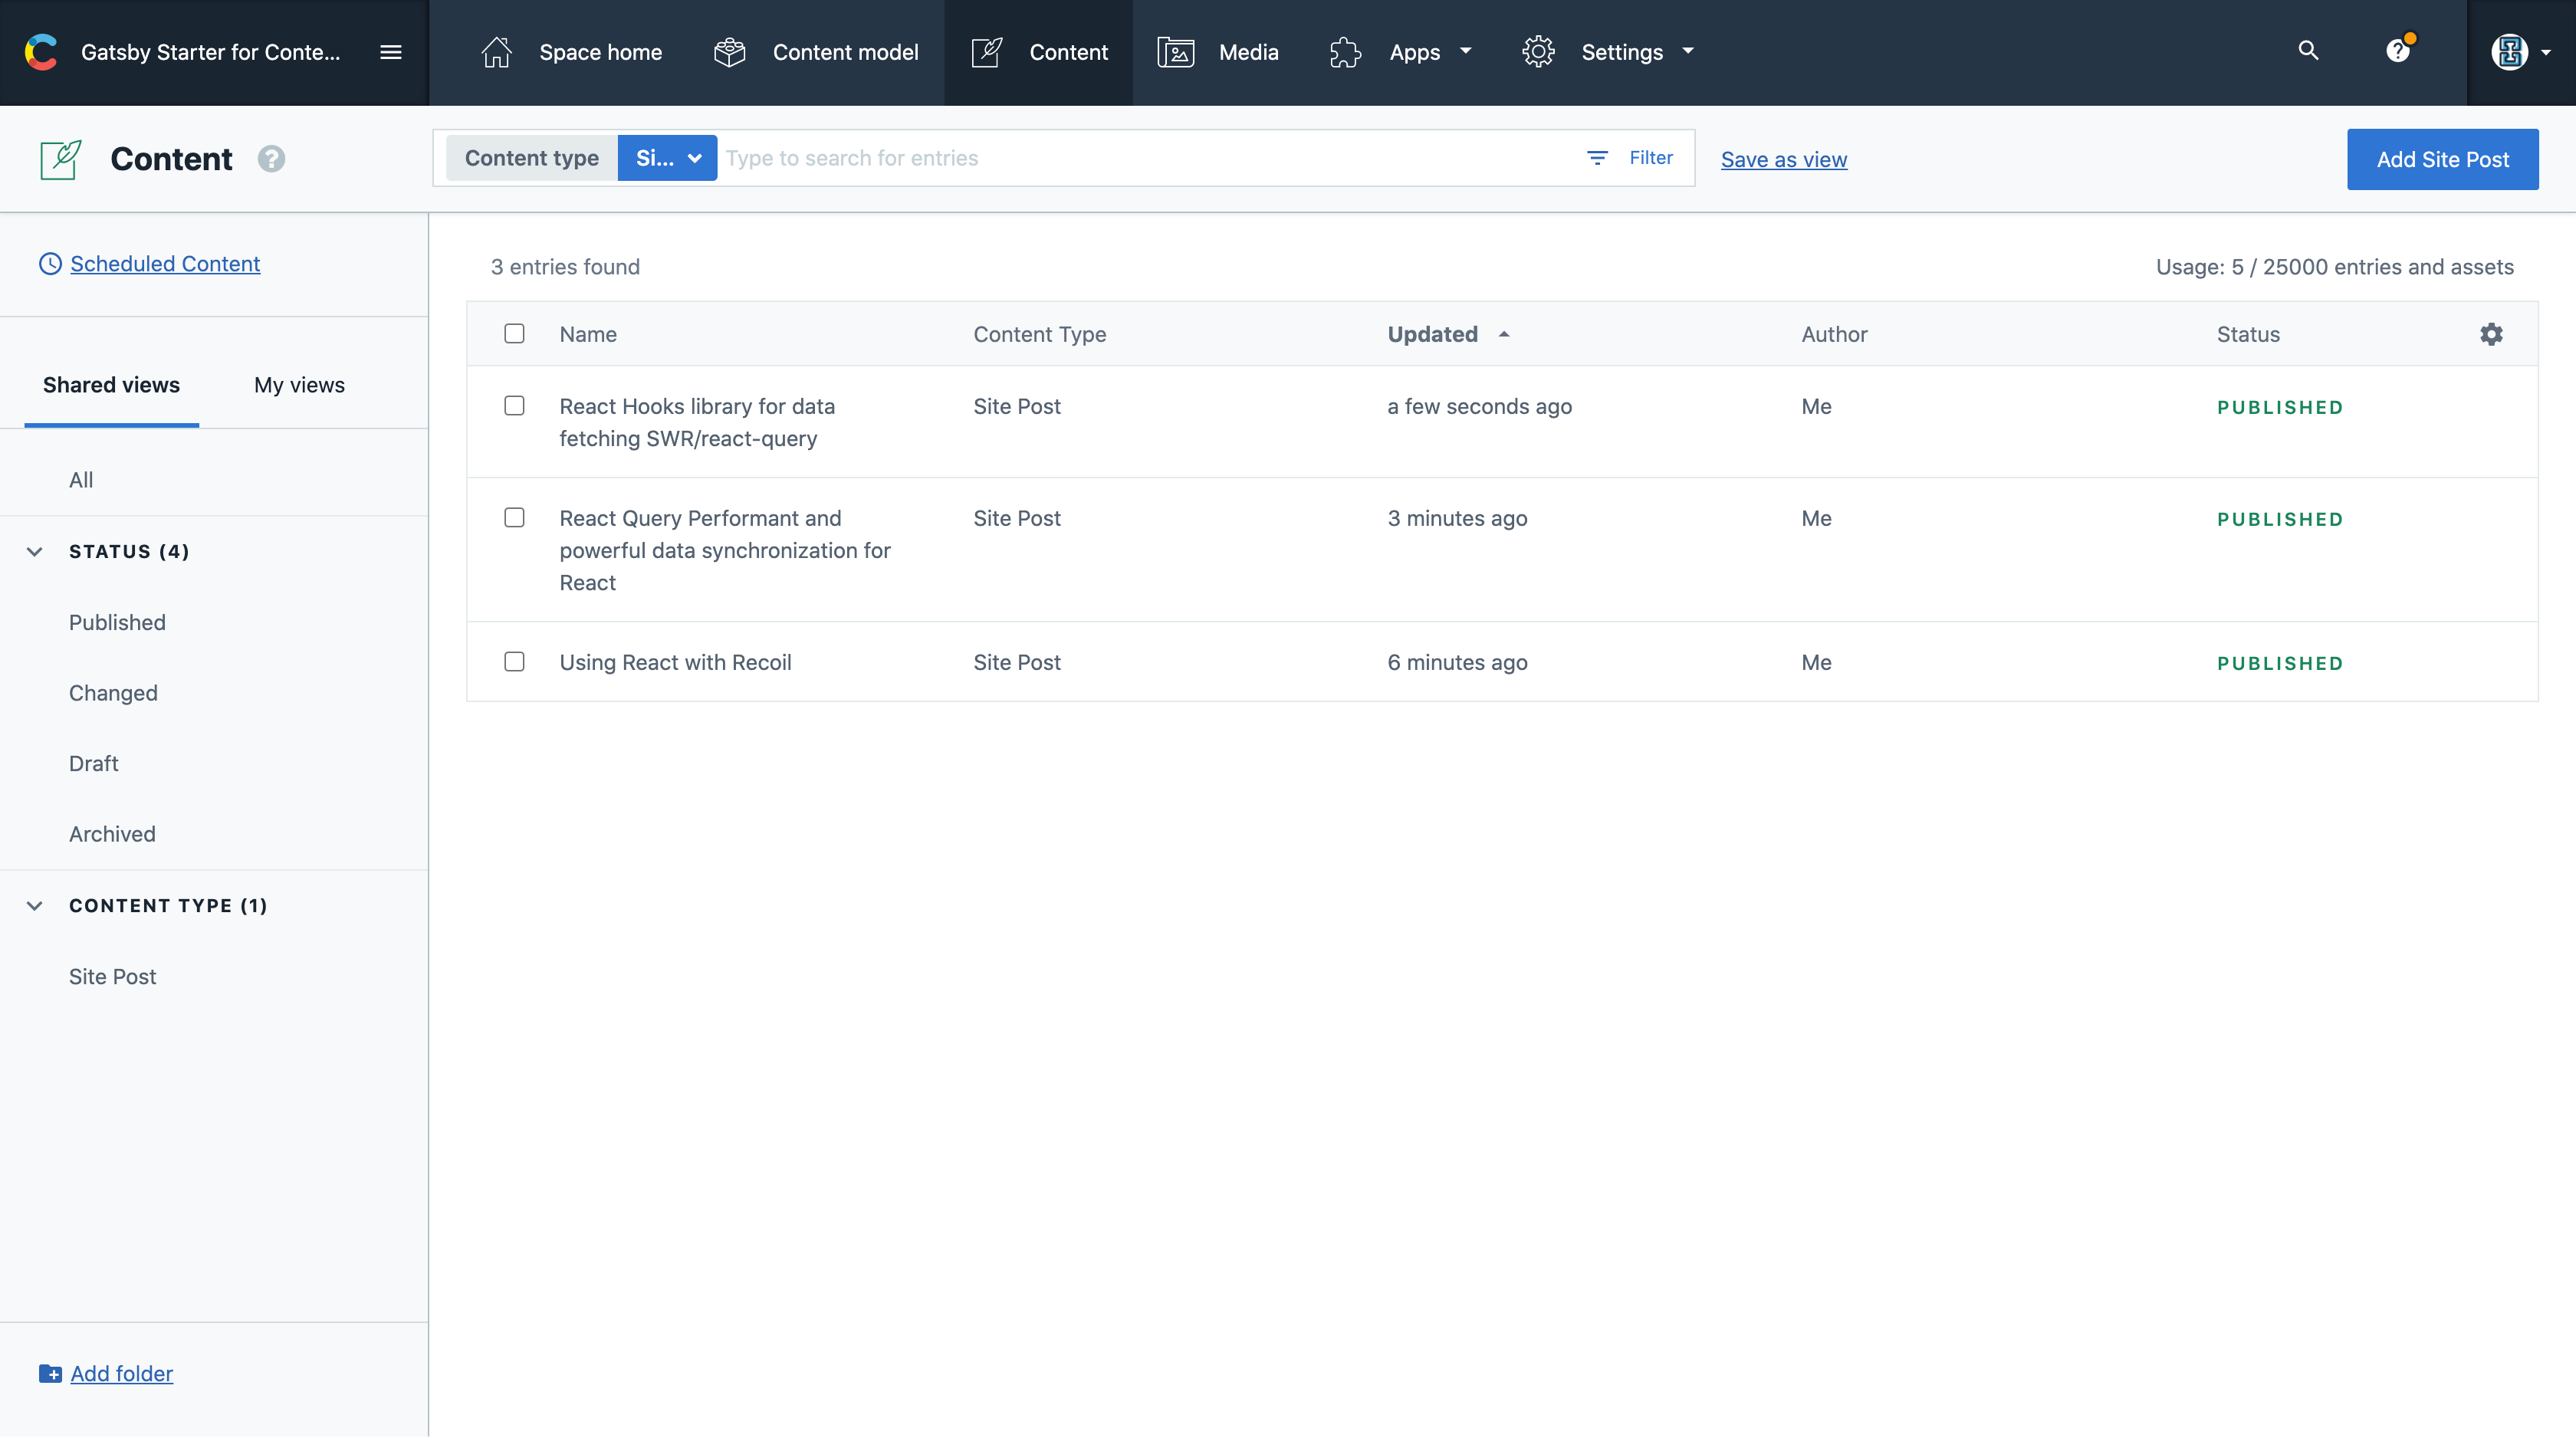This screenshot has height=1438, width=2576.
Task: Open the table column settings gear
Action: coord(2491,334)
